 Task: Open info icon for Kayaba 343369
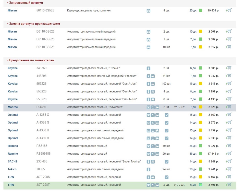click(149, 68)
